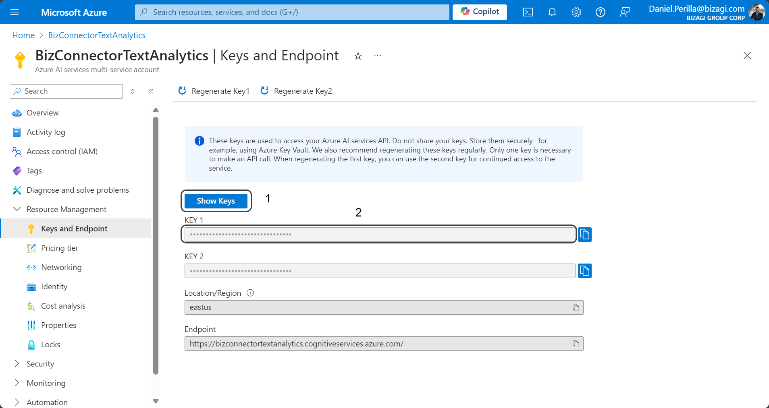Click the sidebar scroll down arrow
The width and height of the screenshot is (769, 408).
156,401
